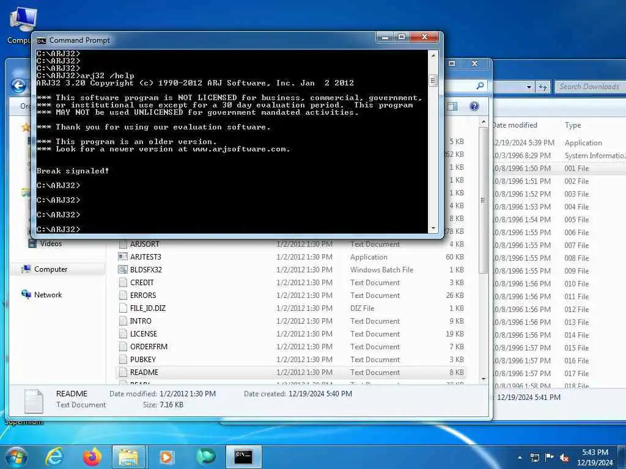Select the BLDSFX32 batch file icon
626x469 pixels.
pos(123,269)
